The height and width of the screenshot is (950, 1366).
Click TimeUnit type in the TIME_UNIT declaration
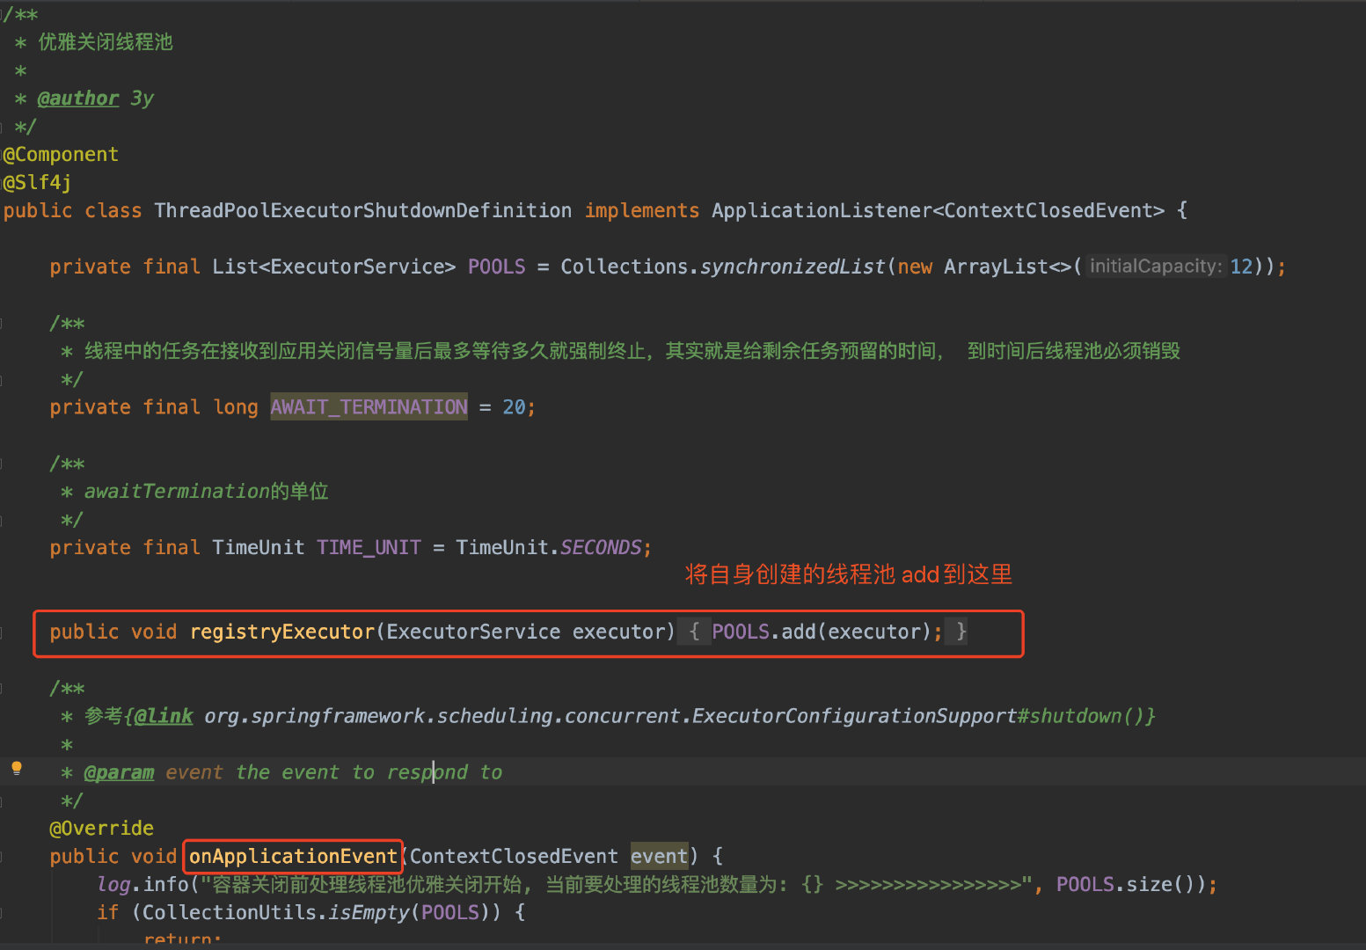click(258, 547)
